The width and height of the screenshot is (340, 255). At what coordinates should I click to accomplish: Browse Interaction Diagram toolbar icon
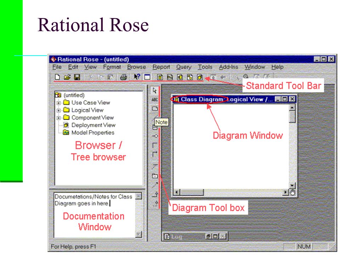[170, 77]
